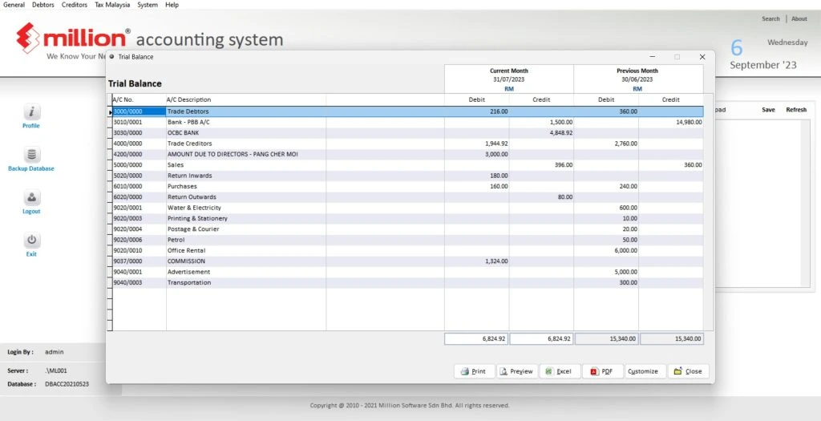Click the Profile info icon
Screen dimensions: 821x421
(x=31, y=112)
